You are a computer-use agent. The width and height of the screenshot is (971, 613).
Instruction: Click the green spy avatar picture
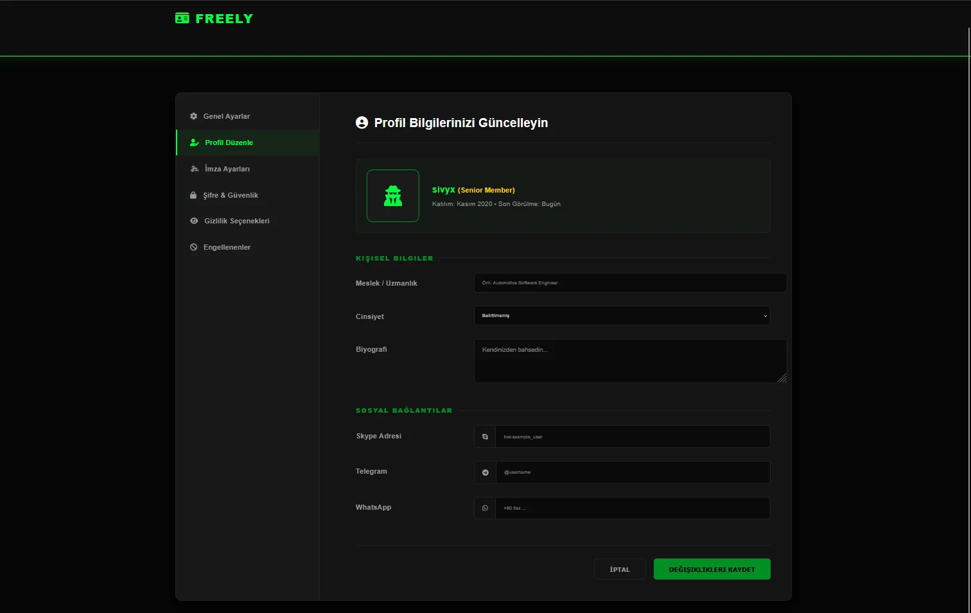click(x=393, y=196)
